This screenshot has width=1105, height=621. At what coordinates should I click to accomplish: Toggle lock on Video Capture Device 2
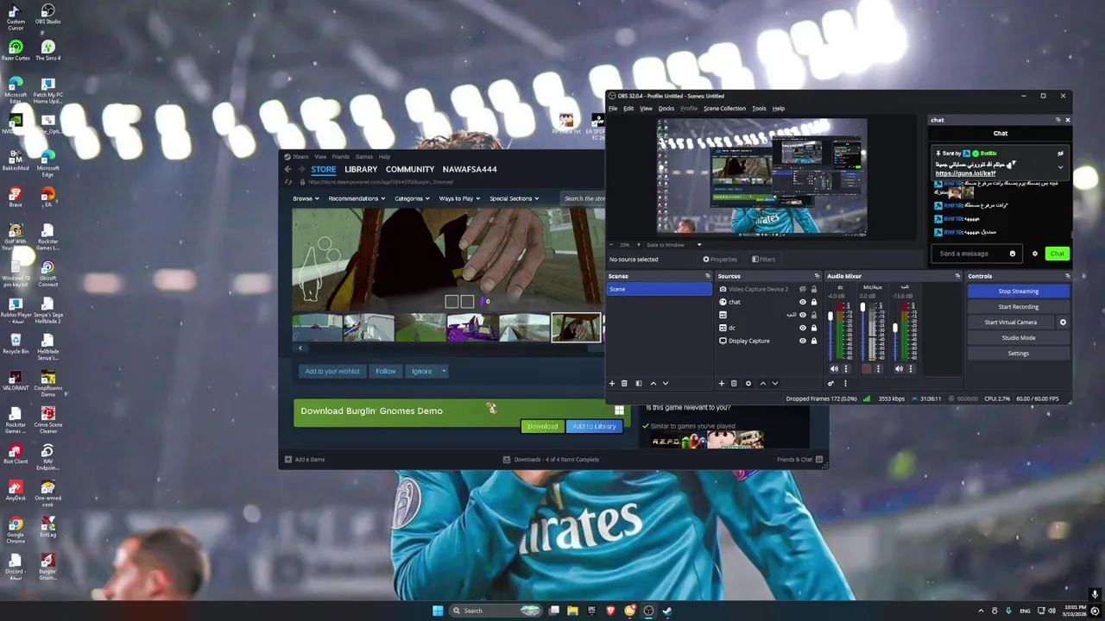813,289
